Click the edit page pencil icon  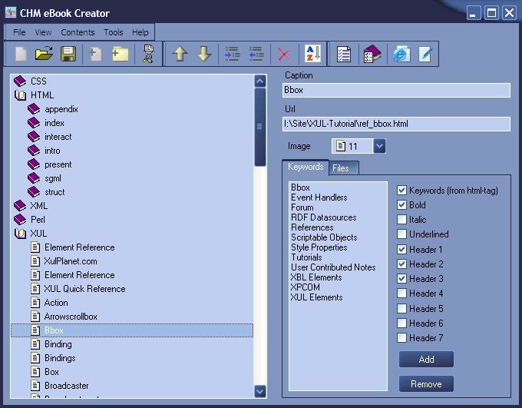coord(425,55)
